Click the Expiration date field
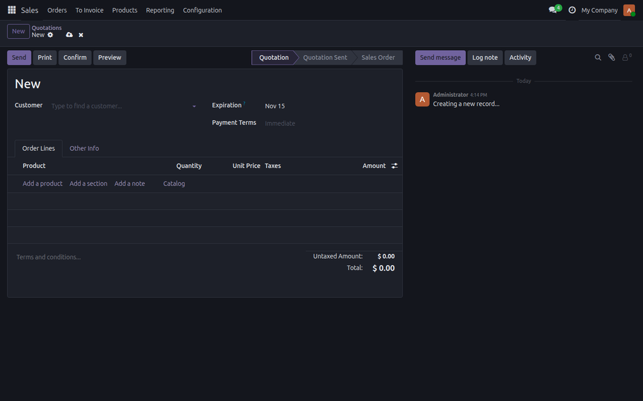The image size is (643, 401). 329,106
